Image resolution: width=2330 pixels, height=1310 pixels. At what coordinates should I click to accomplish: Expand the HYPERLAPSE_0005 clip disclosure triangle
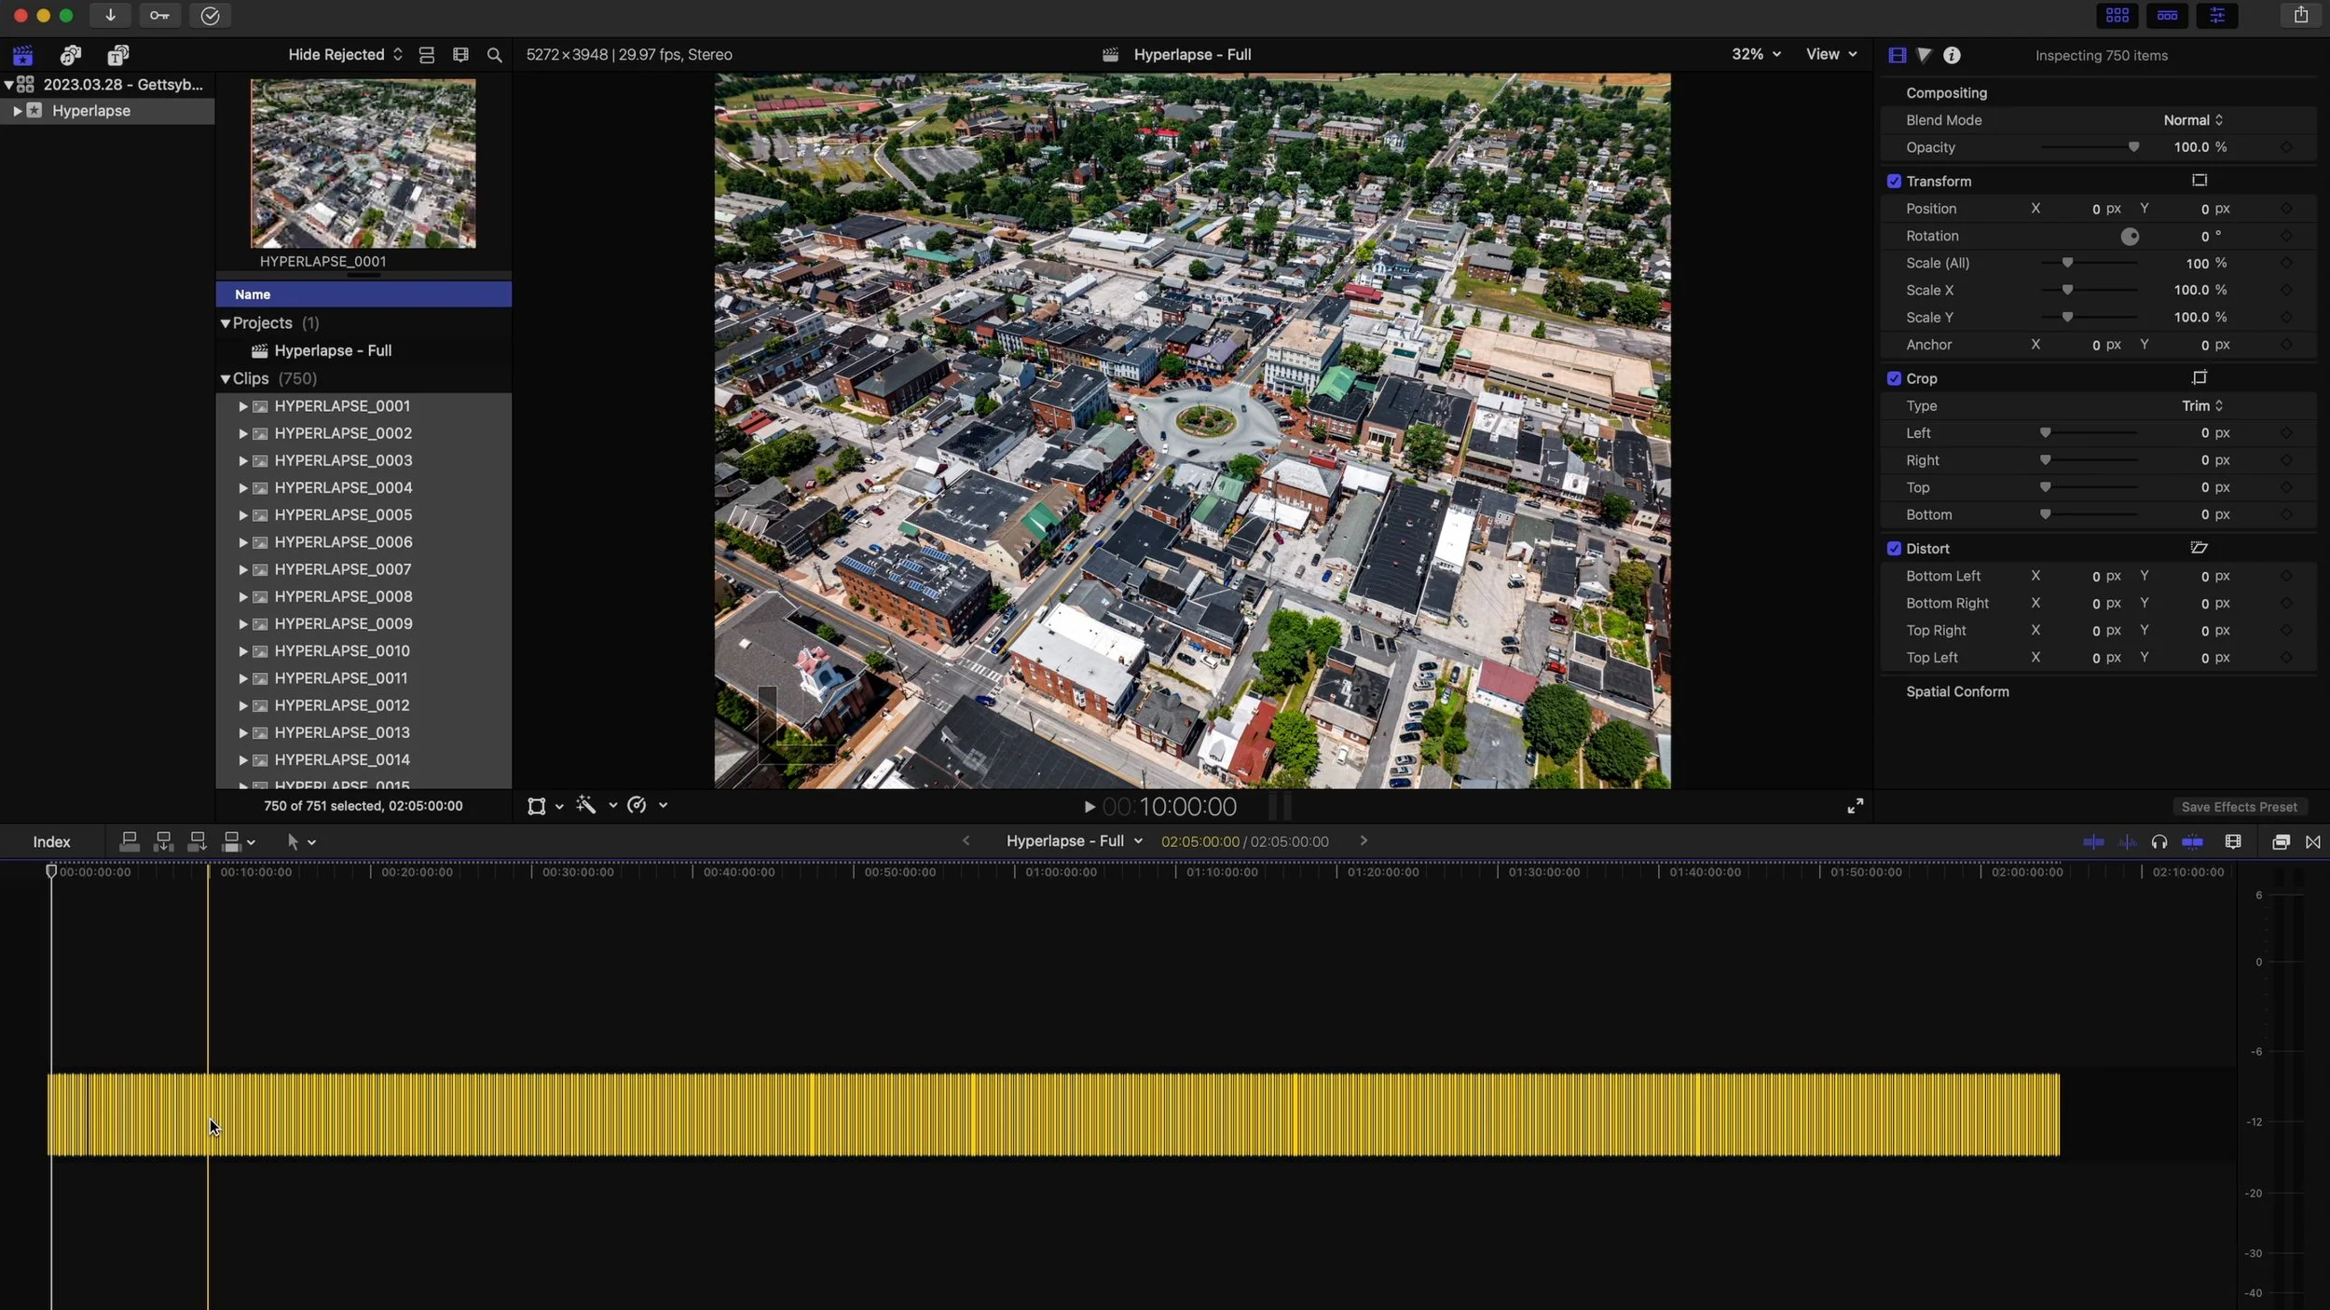pos(242,515)
